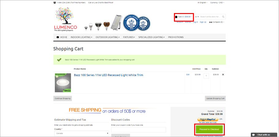
Task: Click the PayPal checkout button
Action: (207, 120)
